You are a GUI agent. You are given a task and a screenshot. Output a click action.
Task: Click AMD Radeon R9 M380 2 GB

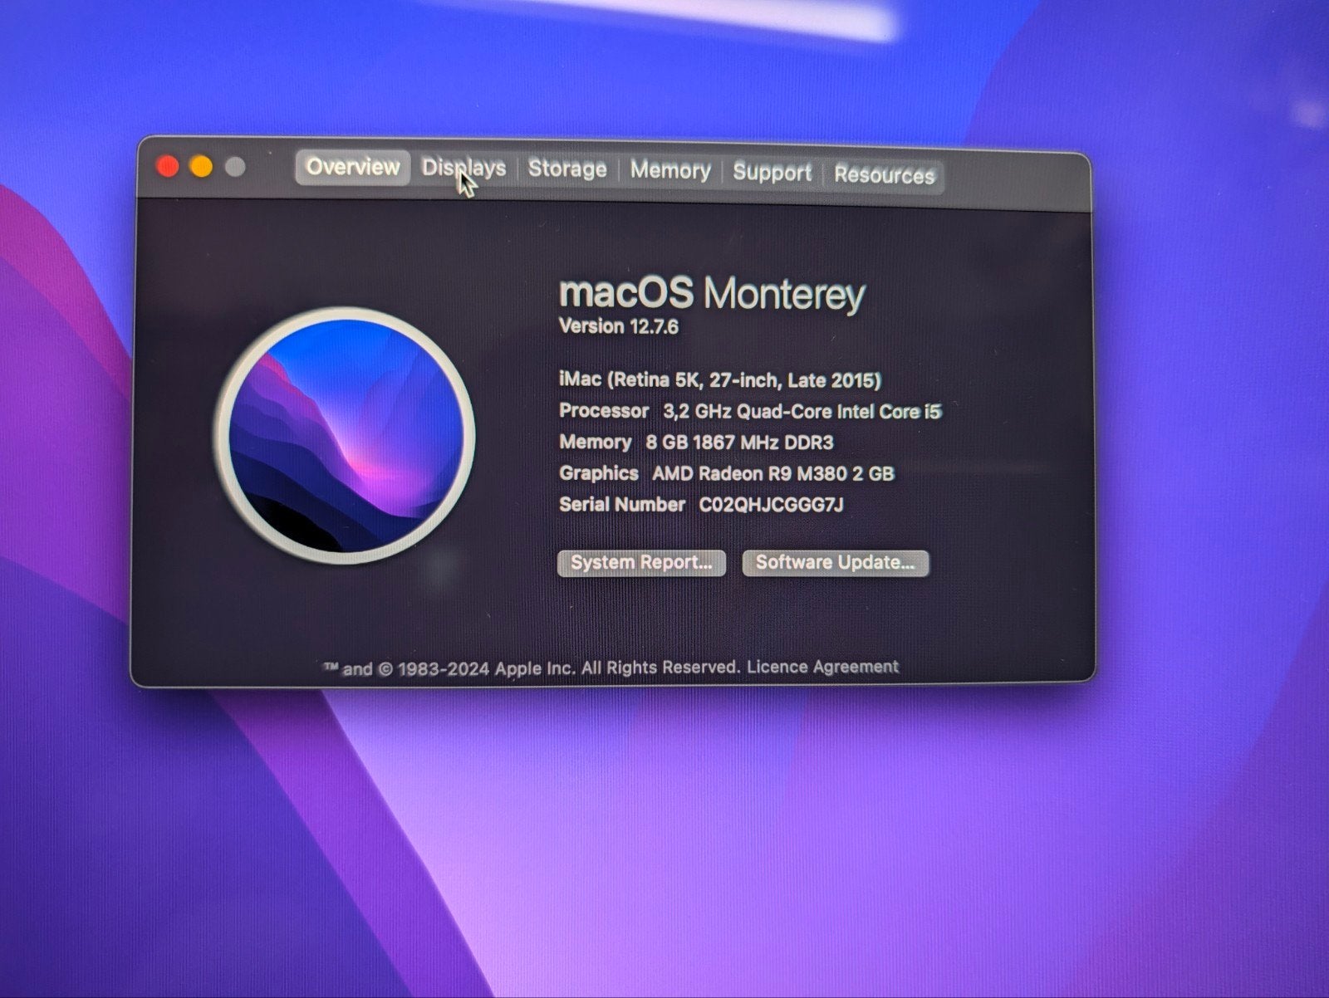tap(772, 473)
